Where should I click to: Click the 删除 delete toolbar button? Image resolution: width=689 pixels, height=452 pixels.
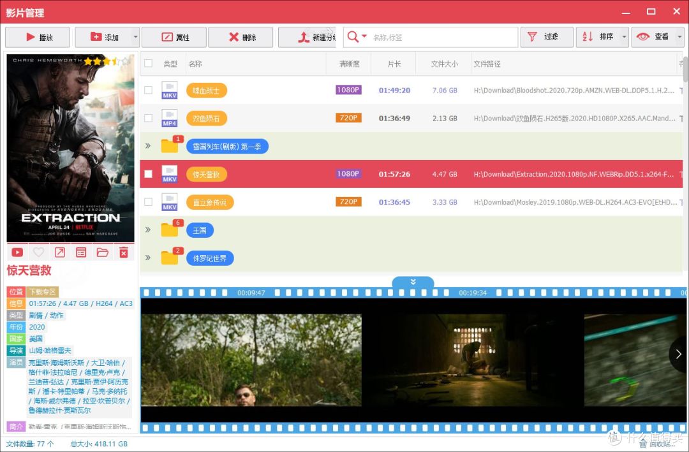[241, 37]
